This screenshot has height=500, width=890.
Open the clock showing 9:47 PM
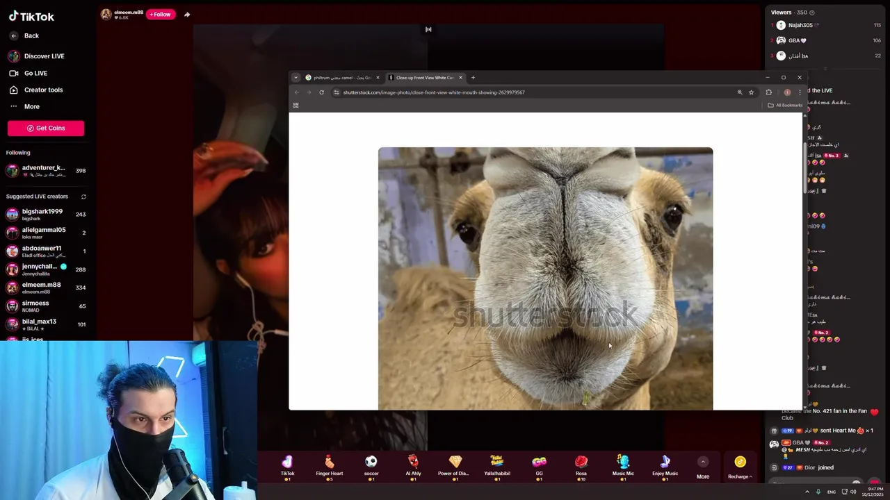coord(872,492)
